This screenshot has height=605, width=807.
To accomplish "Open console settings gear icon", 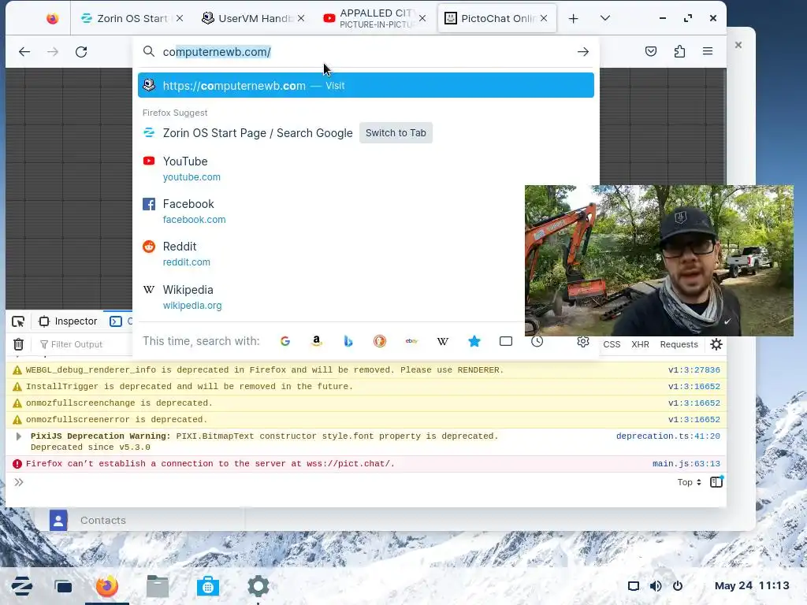I will (x=716, y=344).
